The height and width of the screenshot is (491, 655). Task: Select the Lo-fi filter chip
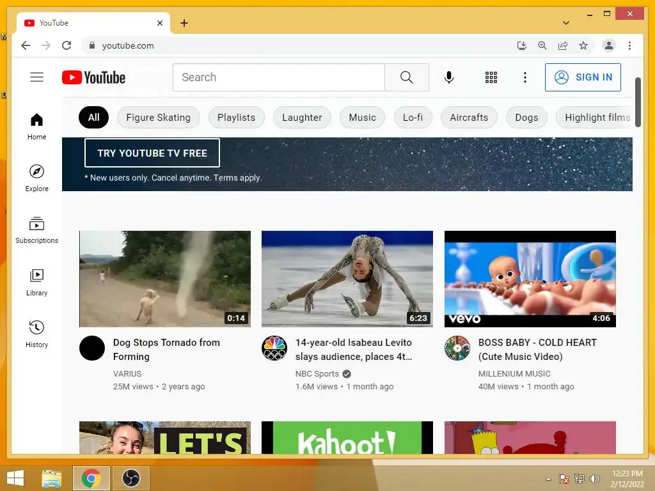413,118
